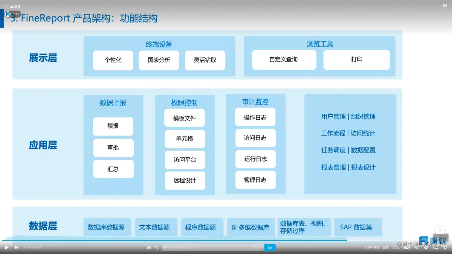Open player settings gear icon
This screenshot has width=452, height=254.
426,247
